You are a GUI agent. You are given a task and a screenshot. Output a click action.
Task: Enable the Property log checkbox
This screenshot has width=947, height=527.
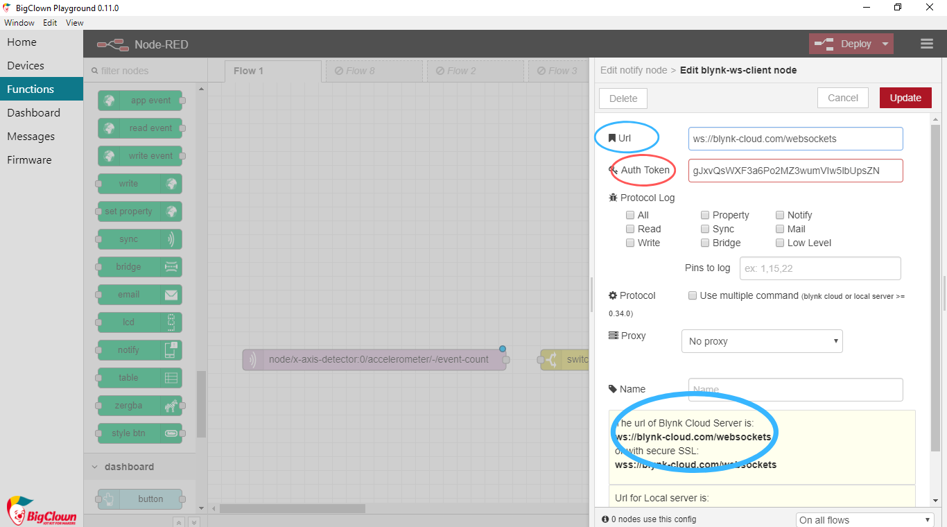coord(705,215)
